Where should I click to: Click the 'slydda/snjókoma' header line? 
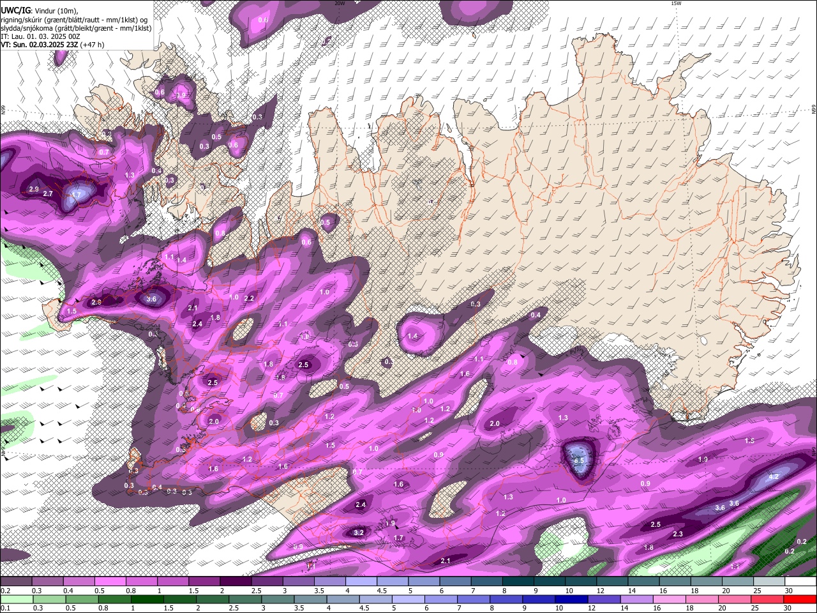coord(76,28)
